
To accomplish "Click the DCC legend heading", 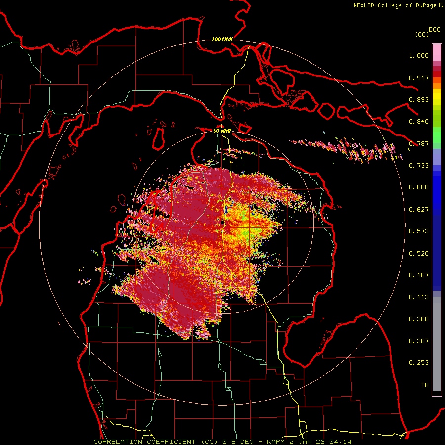I will click(434, 30).
